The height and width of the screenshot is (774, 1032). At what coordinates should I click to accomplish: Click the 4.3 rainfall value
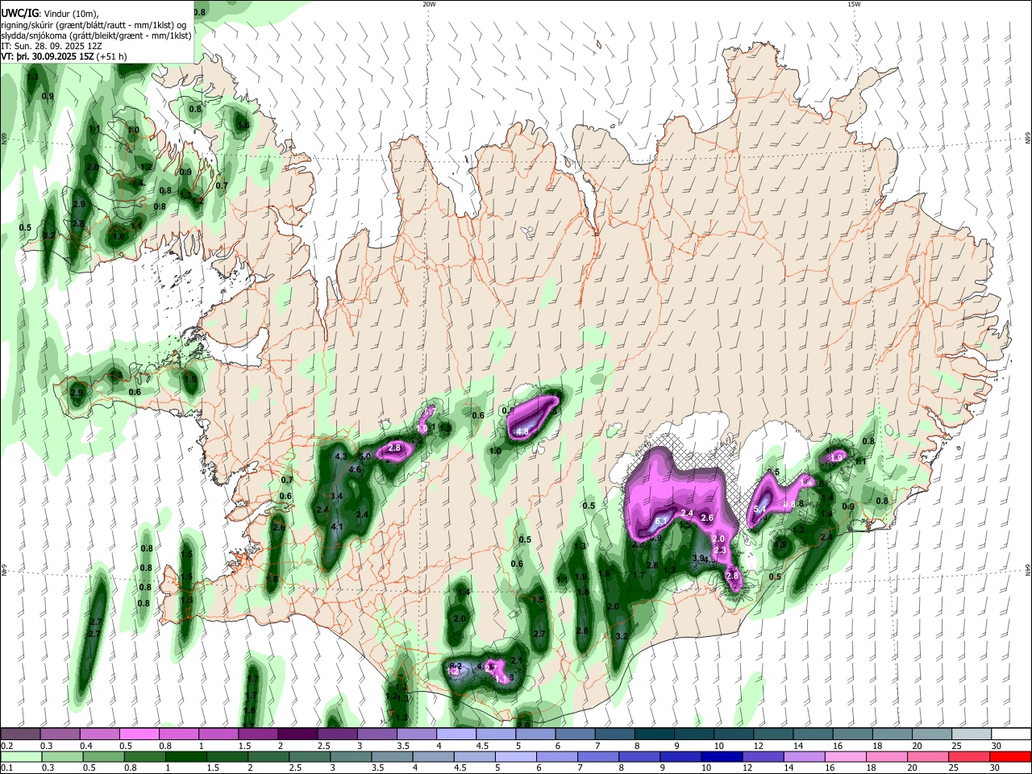pyautogui.click(x=340, y=457)
